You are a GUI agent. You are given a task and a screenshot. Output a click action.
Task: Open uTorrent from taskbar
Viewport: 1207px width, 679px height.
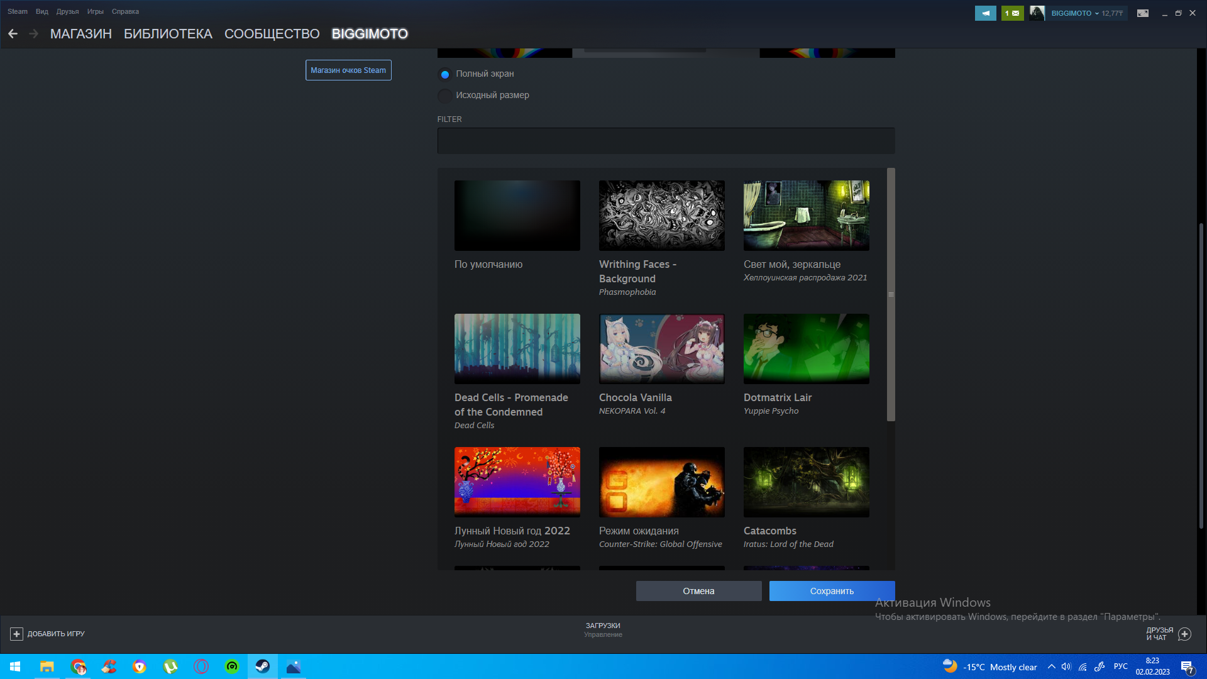pos(170,666)
